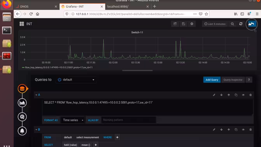Toggle visibility eye for query B
Screen dimensions: 261x147
pos(244,129)
